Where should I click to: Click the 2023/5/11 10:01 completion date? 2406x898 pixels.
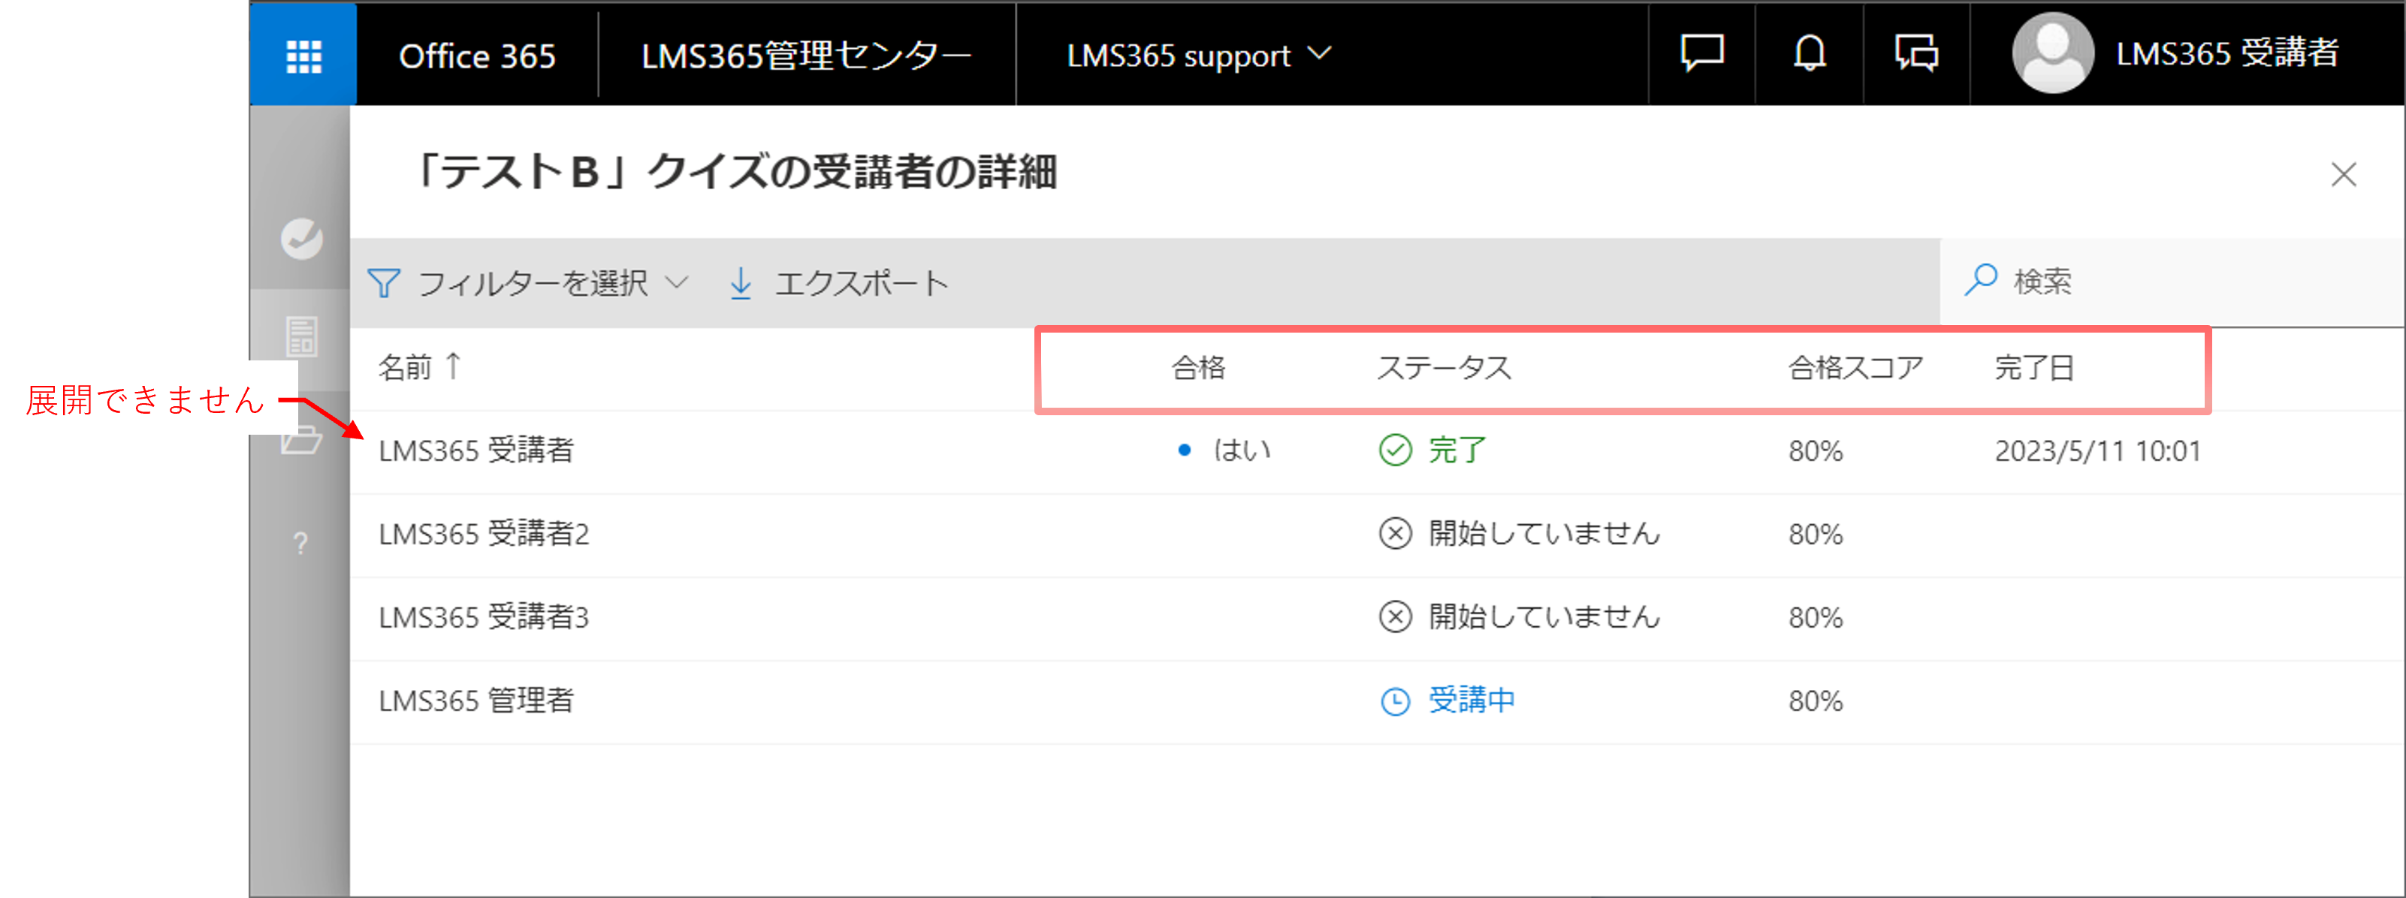(2098, 451)
